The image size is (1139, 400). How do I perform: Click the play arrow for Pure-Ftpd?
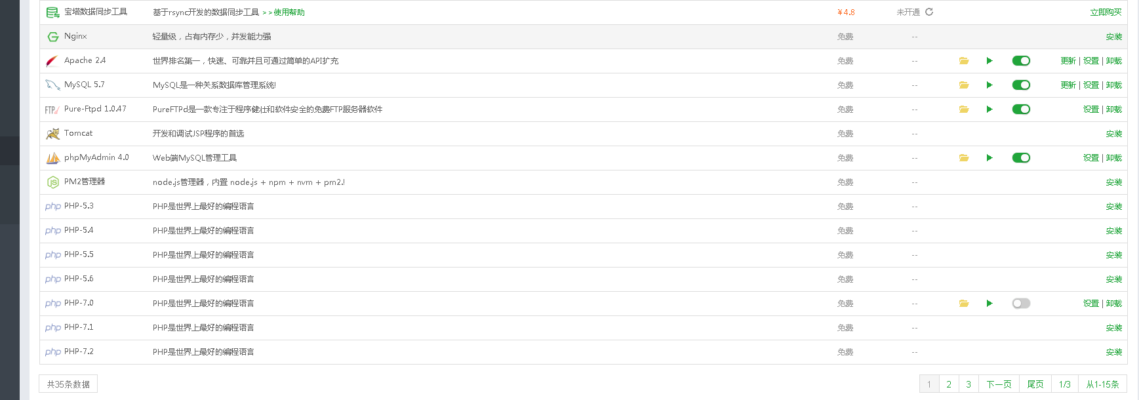tap(989, 110)
